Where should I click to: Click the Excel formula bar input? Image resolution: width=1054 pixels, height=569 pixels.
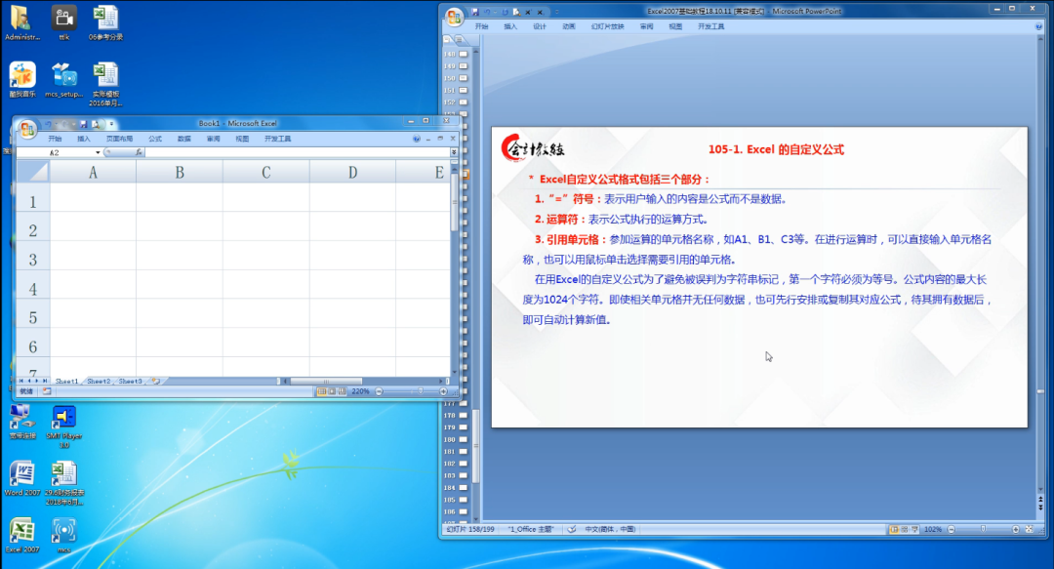(297, 152)
